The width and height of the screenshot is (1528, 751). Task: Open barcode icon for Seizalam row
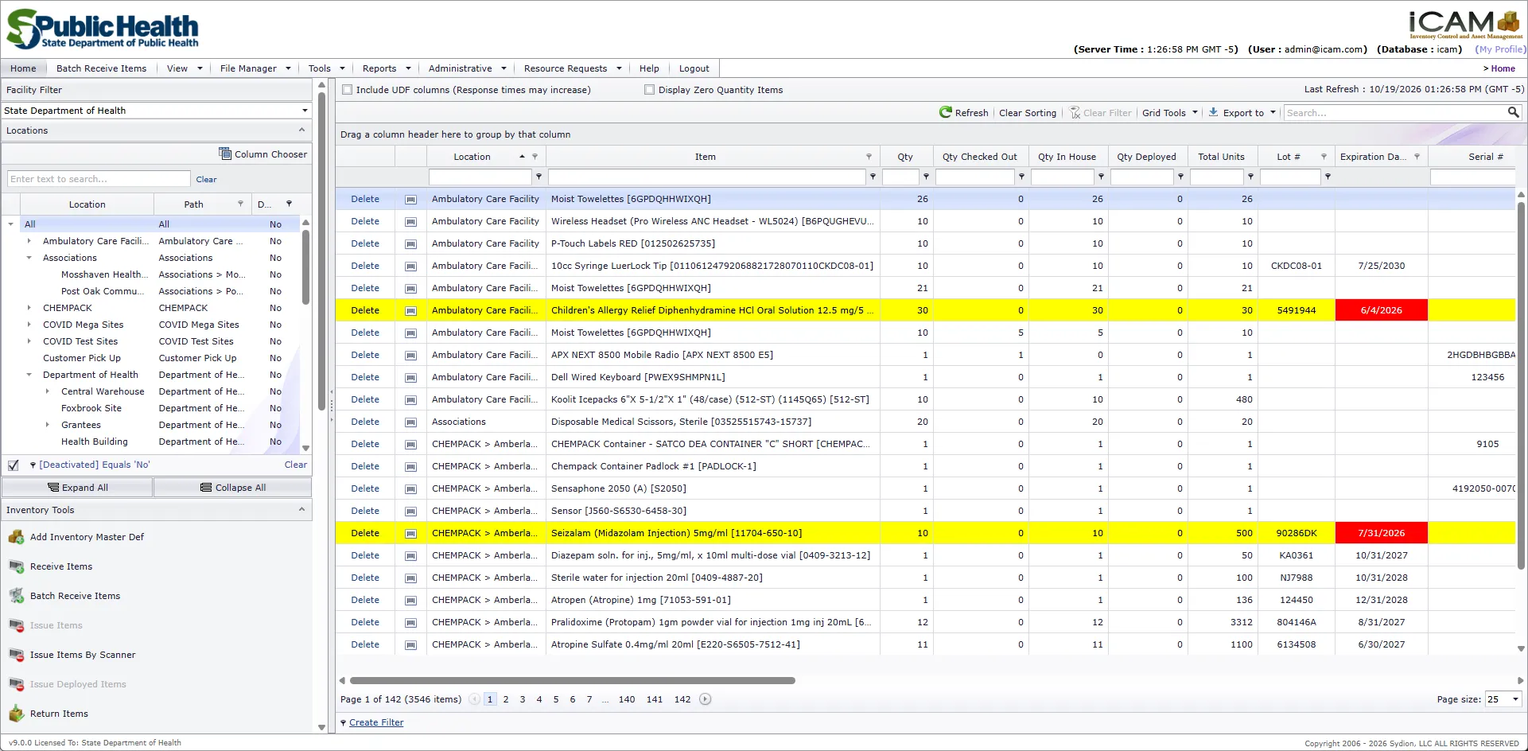tap(410, 533)
